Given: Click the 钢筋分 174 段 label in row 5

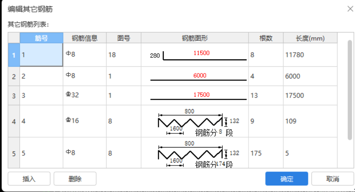Looking at the screenshot, I should (x=214, y=164).
